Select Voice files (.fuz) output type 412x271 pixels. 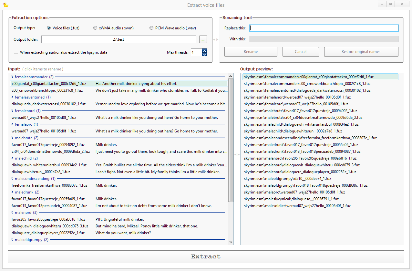coord(49,28)
